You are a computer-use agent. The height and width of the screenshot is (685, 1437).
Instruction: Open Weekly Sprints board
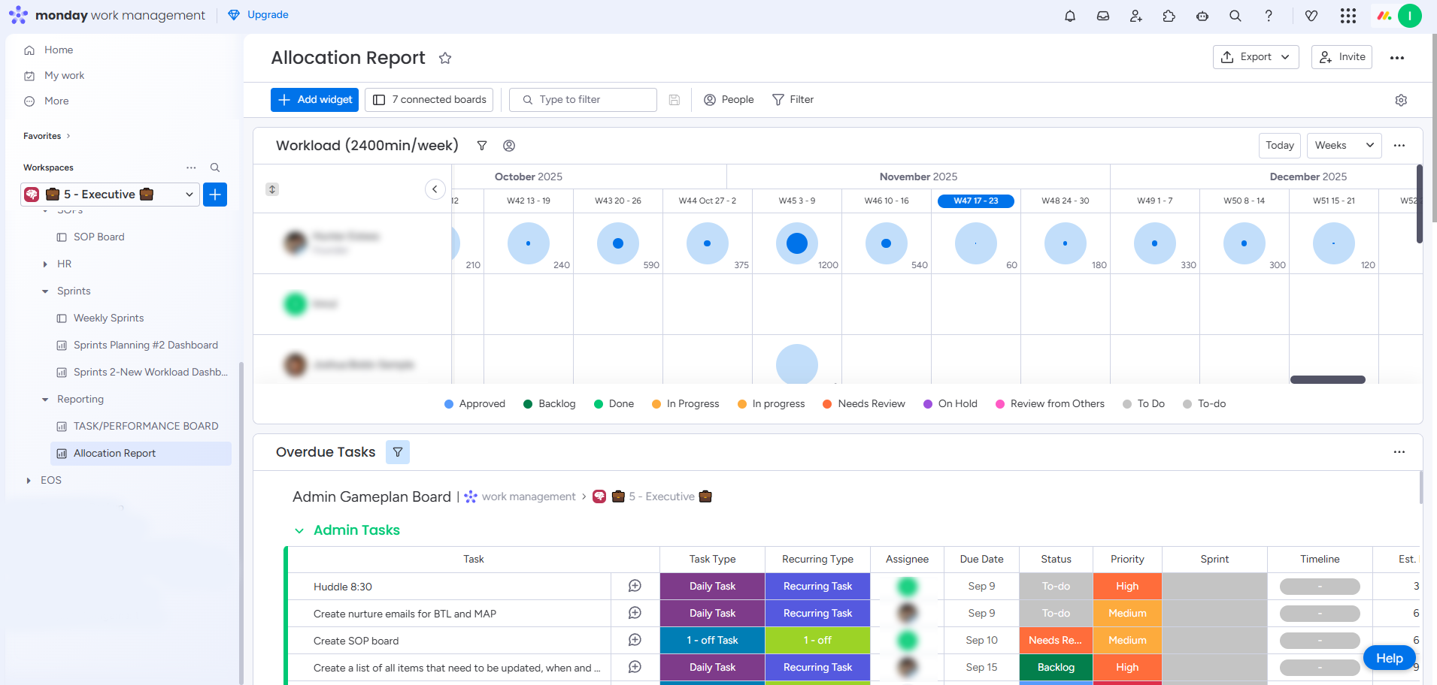tap(108, 318)
